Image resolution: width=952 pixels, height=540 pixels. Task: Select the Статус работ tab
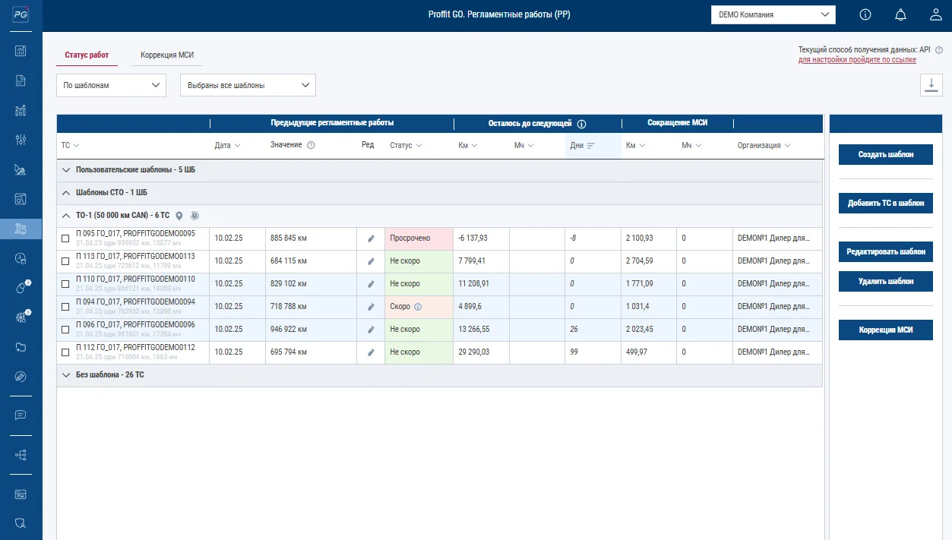87,55
